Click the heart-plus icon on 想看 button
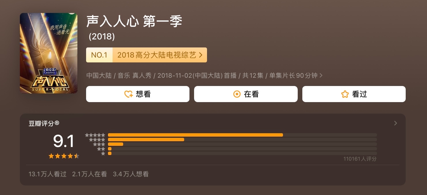The image size is (427, 195). (x=128, y=94)
